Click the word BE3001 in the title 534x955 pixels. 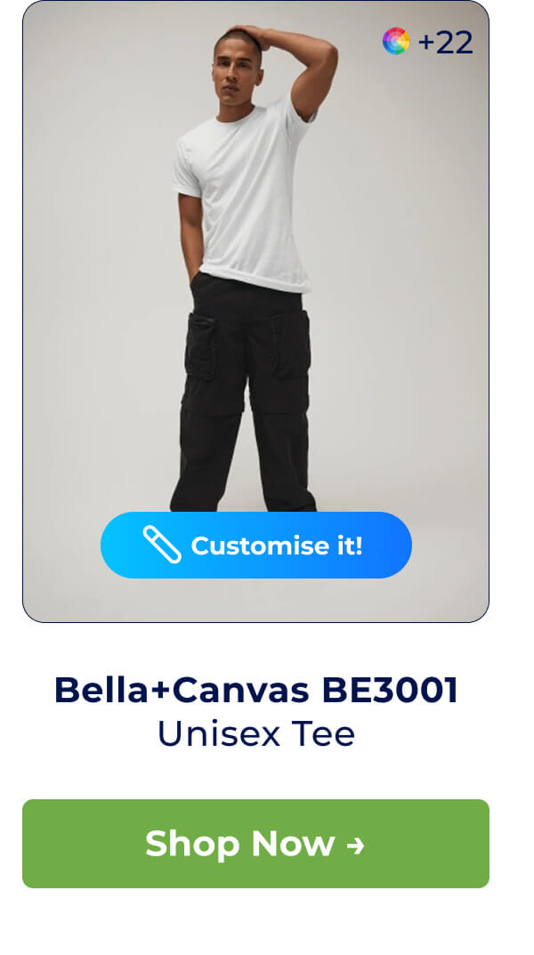tap(390, 690)
